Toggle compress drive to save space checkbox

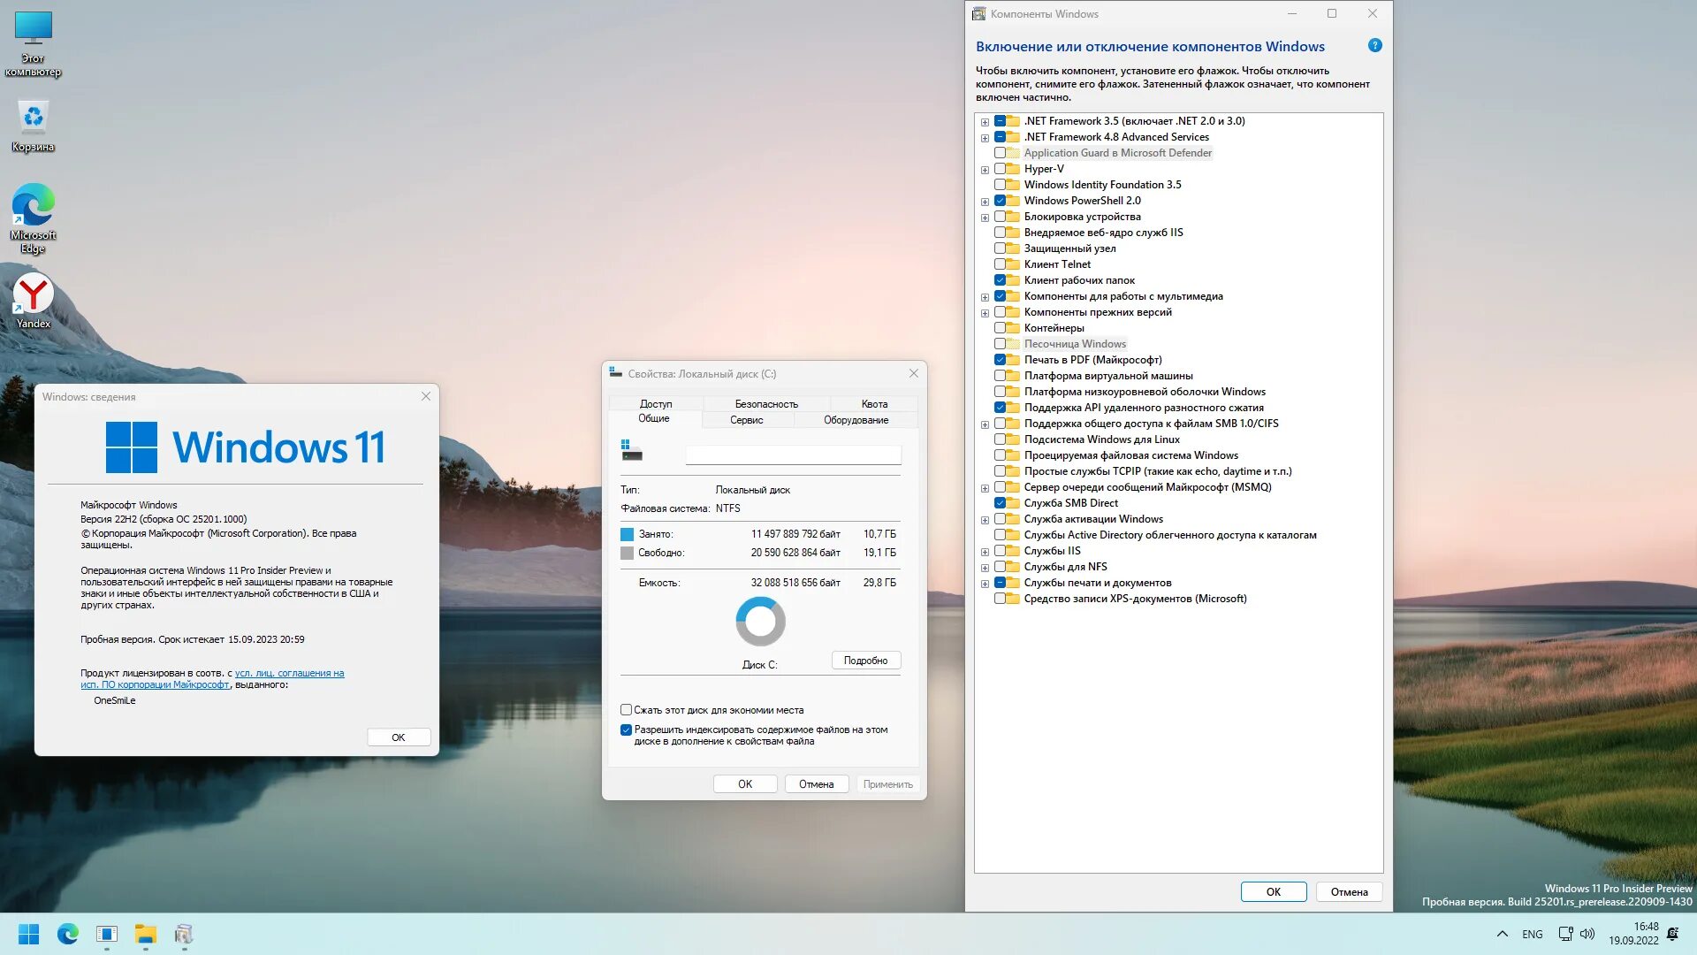click(x=627, y=709)
